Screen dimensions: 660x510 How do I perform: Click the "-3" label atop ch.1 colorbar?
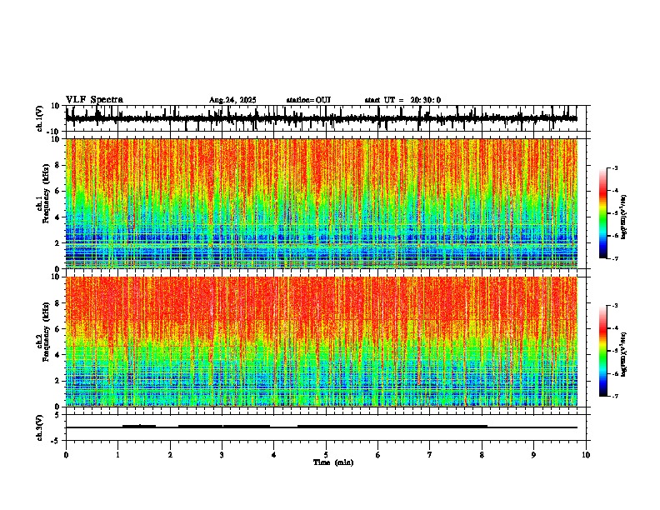(614, 167)
